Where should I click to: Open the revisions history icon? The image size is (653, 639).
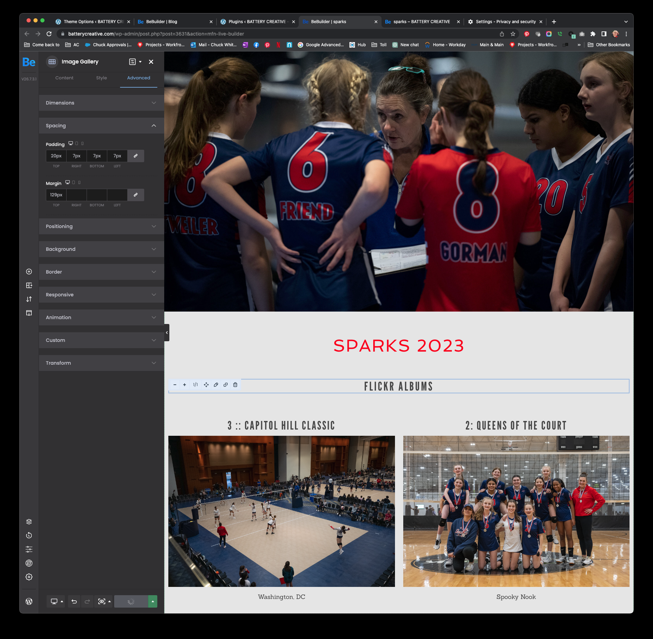(29, 535)
